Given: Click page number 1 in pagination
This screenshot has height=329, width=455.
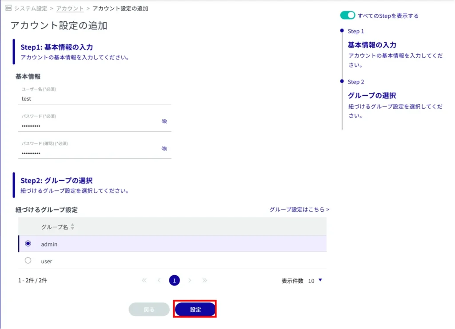Looking at the screenshot, I should pos(175,281).
